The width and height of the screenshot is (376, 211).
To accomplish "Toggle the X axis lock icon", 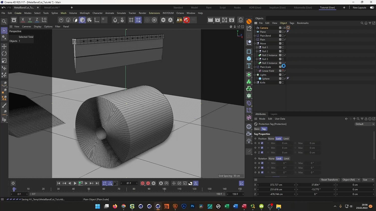I will point(23,20).
